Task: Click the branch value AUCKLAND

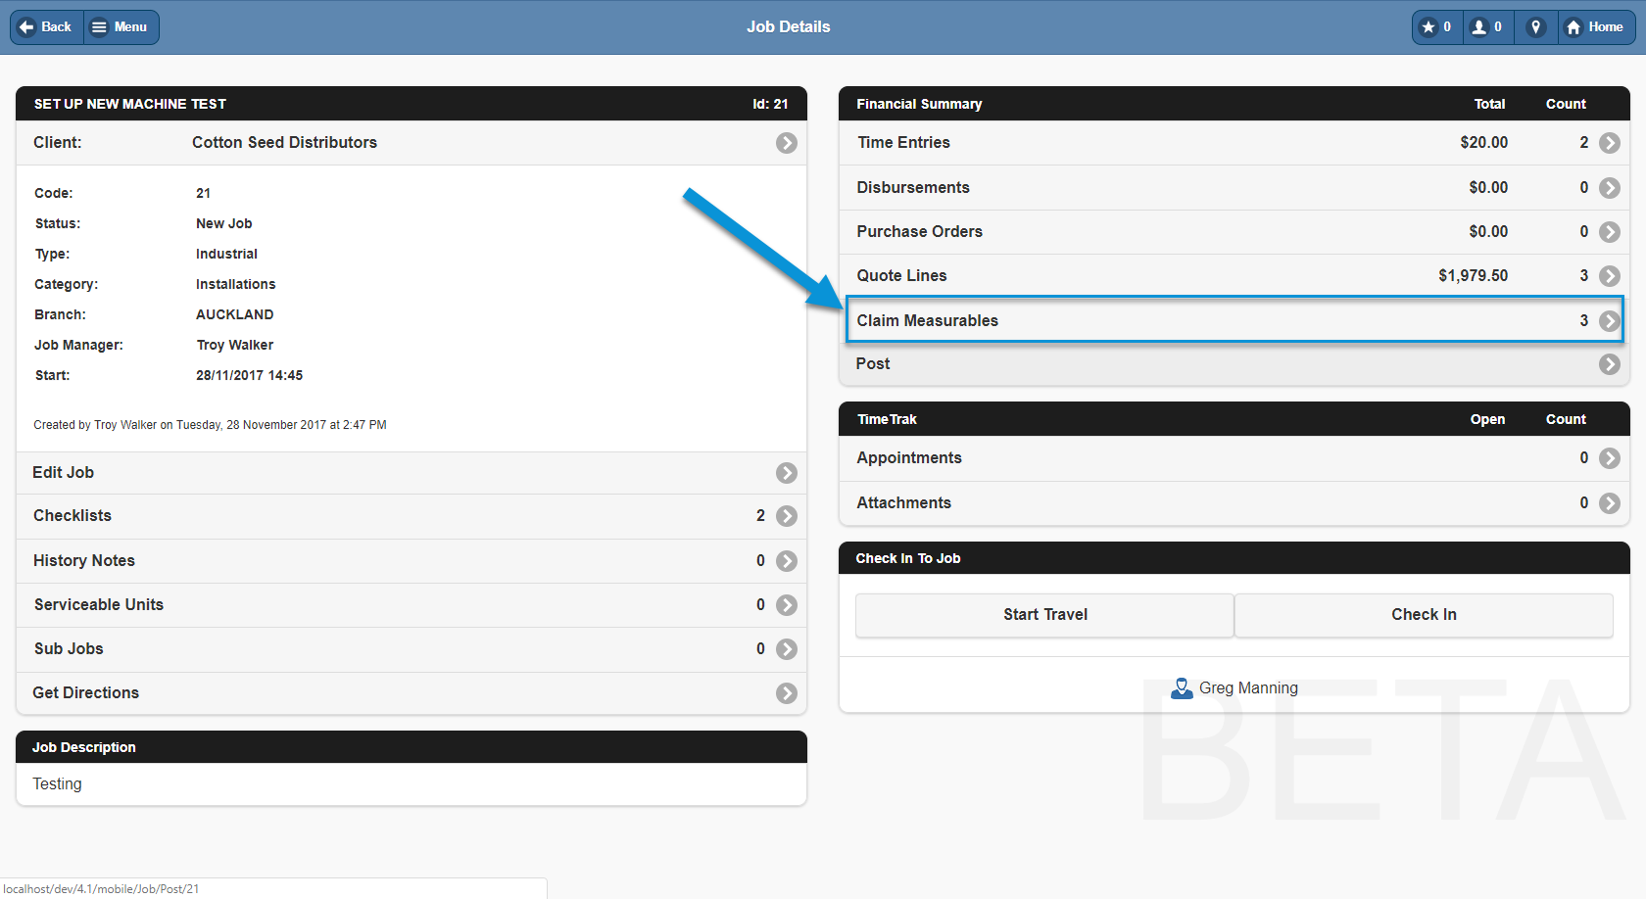Action: click(235, 315)
